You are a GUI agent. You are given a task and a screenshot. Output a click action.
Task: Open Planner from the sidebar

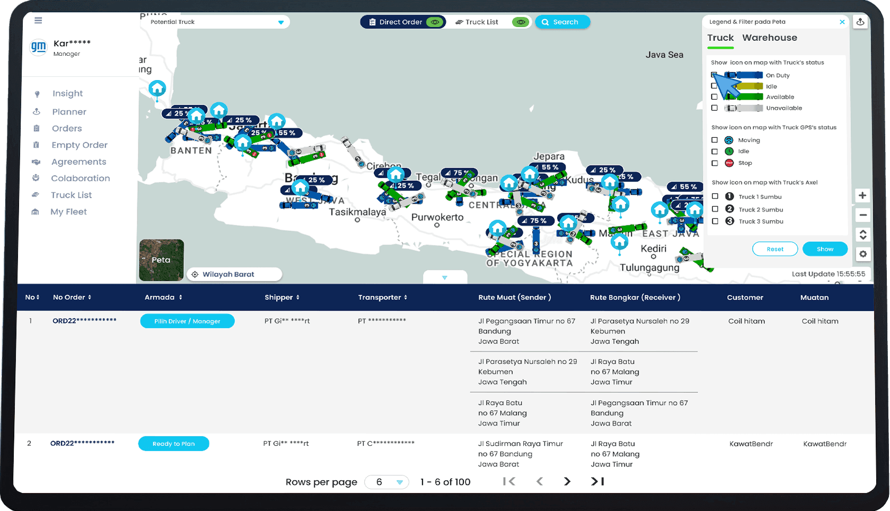click(69, 112)
